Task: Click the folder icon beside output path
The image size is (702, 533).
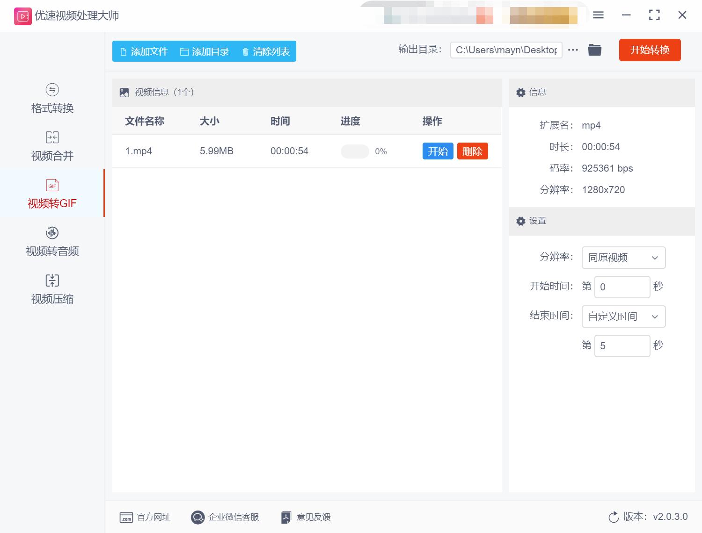Action: (594, 50)
